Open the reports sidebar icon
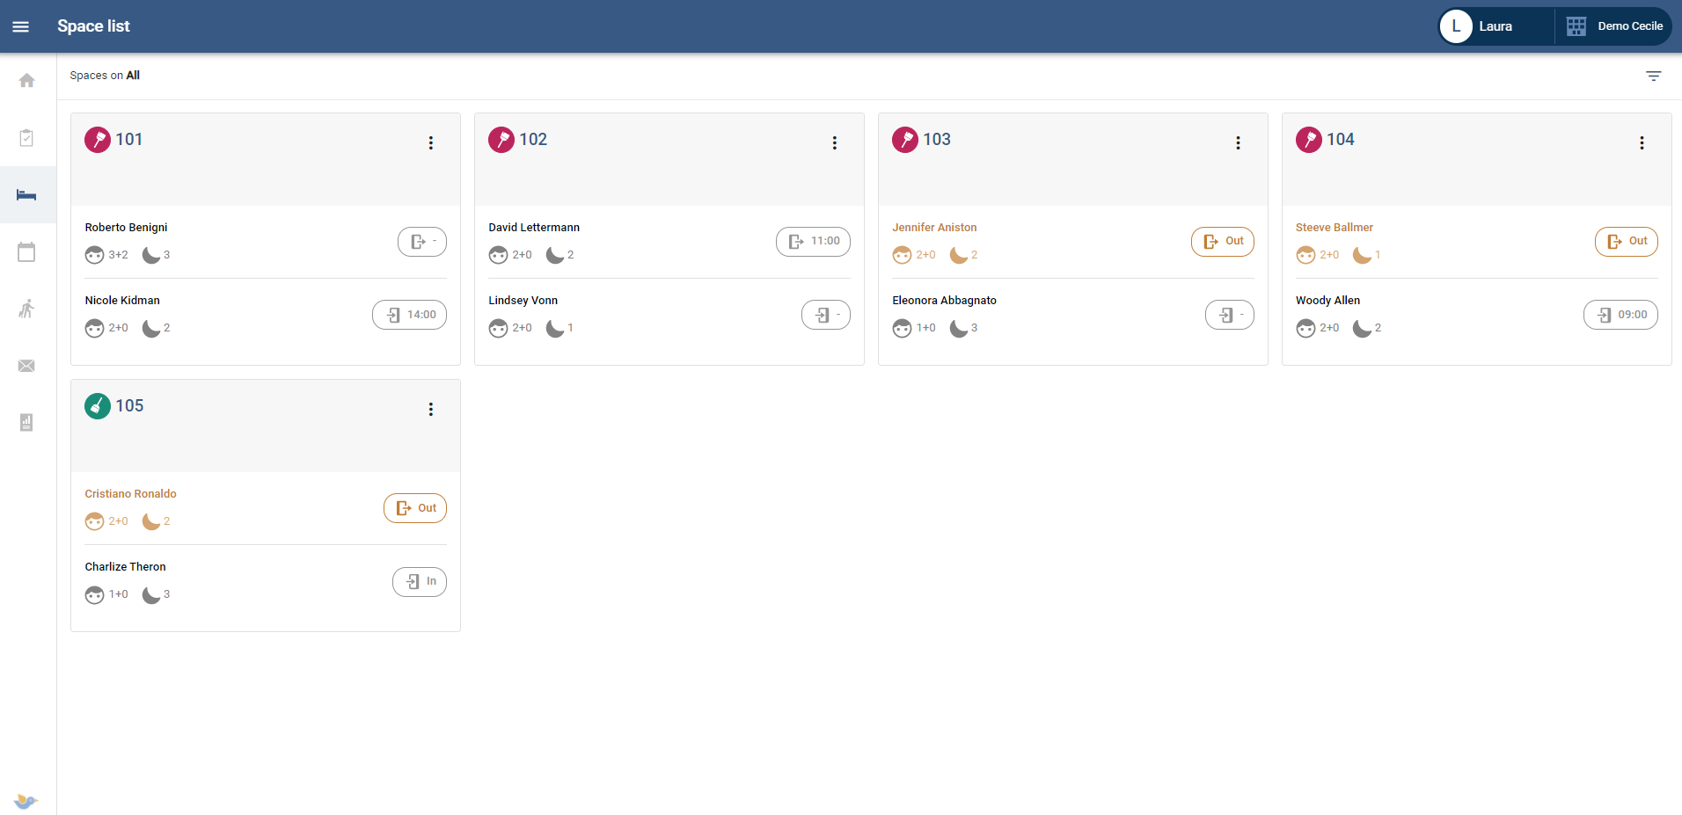Viewport: 1682px width, 815px height. (x=27, y=423)
